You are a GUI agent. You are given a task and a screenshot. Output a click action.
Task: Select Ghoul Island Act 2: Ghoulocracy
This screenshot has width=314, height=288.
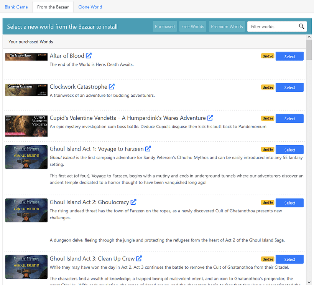click(x=289, y=203)
